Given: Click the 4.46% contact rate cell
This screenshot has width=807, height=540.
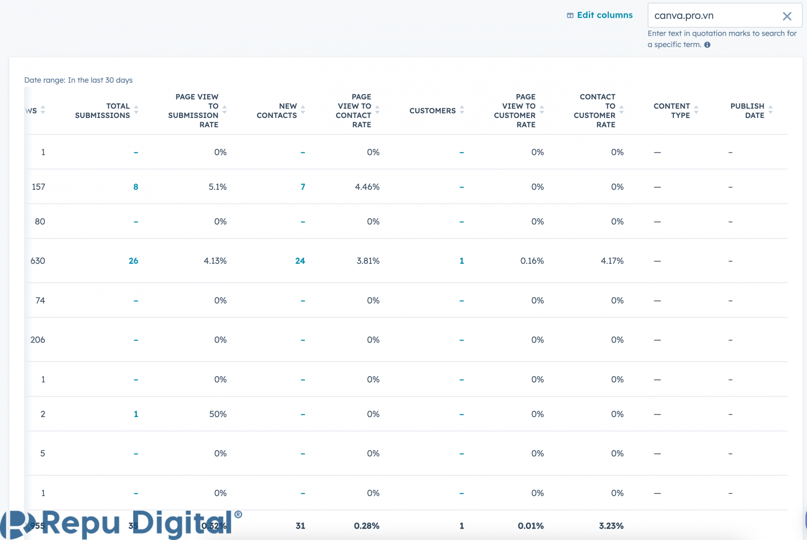Looking at the screenshot, I should (x=367, y=187).
